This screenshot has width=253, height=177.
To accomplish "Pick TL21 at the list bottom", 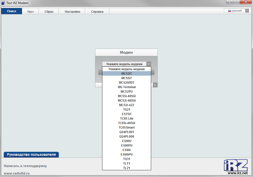I will (127, 168).
